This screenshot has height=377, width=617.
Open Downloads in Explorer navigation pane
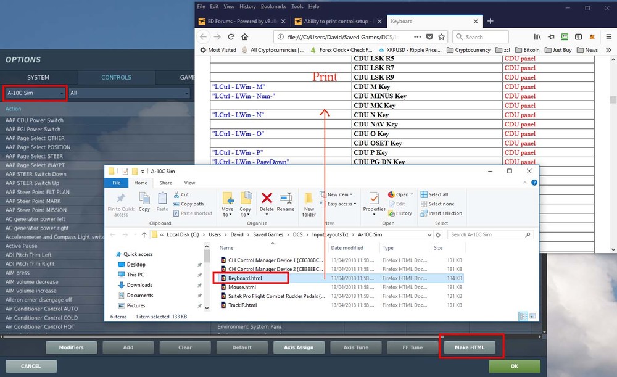tap(139, 285)
